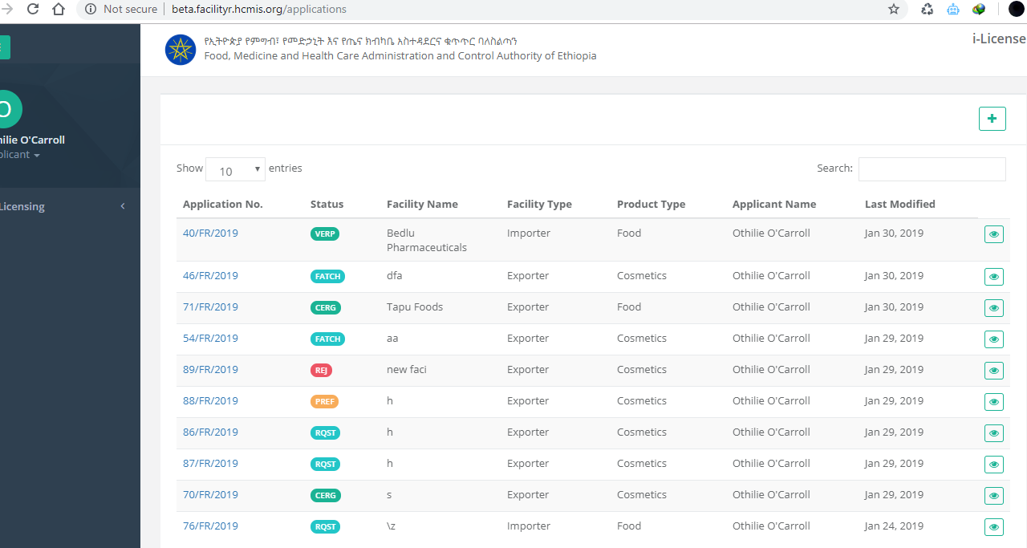This screenshot has height=548, width=1027.
Task: View details eye icon for Tapu Foods row
Action: coord(994,308)
